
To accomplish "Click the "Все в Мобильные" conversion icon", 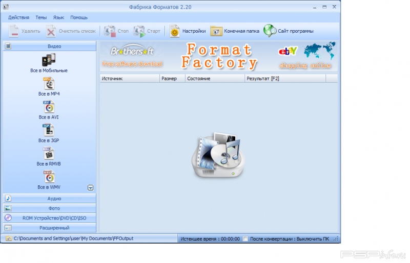I will coord(49,60).
